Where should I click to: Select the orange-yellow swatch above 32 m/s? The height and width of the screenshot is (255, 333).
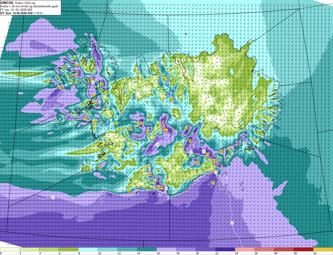coord(323,250)
